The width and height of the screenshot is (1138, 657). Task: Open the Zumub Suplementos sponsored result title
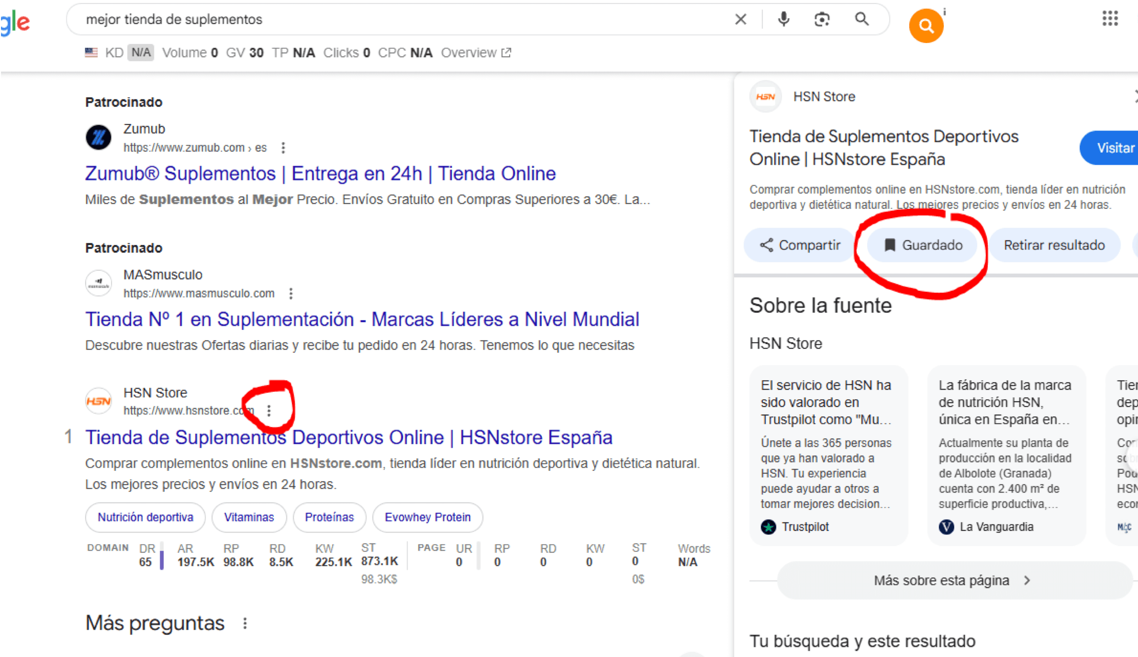pos(320,174)
